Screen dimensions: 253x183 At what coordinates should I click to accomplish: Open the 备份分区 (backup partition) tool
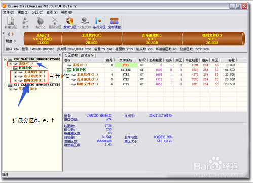point(99,23)
